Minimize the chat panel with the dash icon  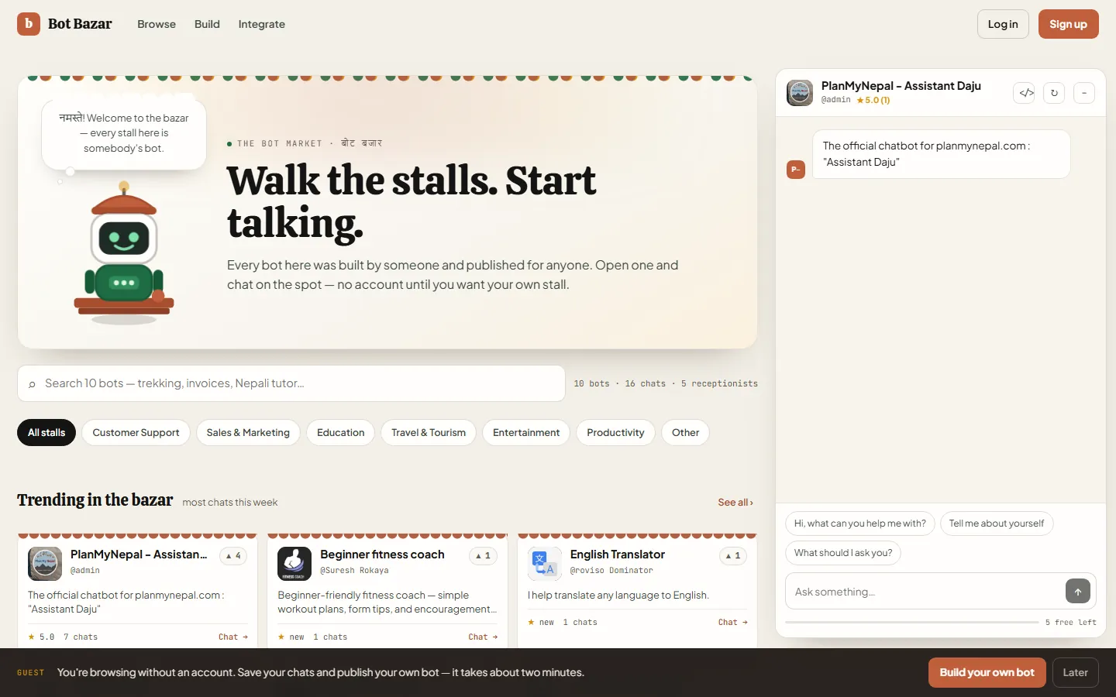1084,93
